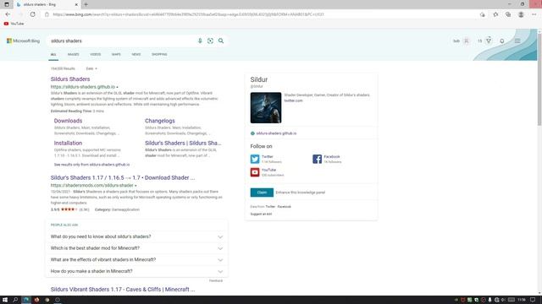542x304 pixels.
Task: Open Bing hamburger settings menu
Action: [517, 41]
